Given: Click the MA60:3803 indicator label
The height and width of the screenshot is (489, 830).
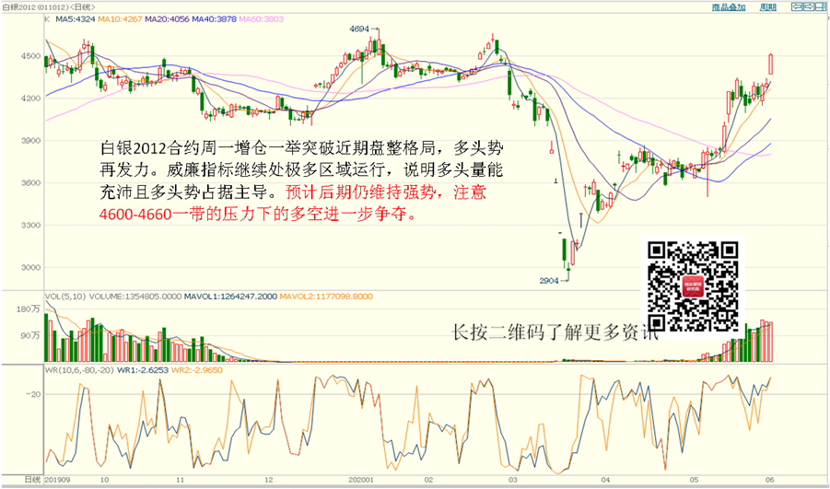Looking at the screenshot, I should 261,19.
